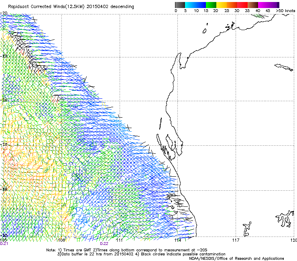Click the brown 35-40 knots legend band

coord(253,5)
